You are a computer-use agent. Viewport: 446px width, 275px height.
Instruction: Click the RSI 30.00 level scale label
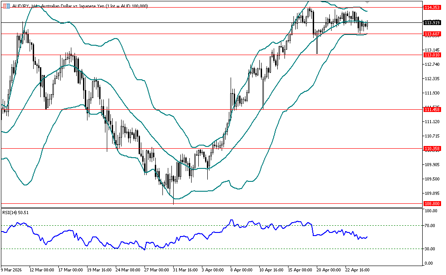pyautogui.click(x=430, y=249)
